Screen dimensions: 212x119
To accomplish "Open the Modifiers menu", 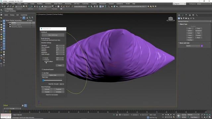I will pyautogui.click(x=40, y=4).
